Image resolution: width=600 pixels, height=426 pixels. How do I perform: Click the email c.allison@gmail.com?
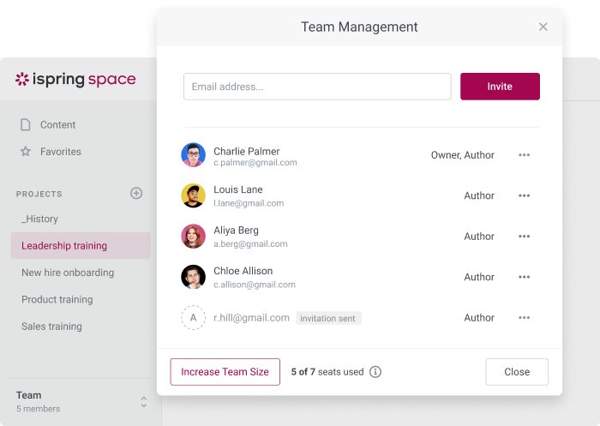pyautogui.click(x=255, y=285)
